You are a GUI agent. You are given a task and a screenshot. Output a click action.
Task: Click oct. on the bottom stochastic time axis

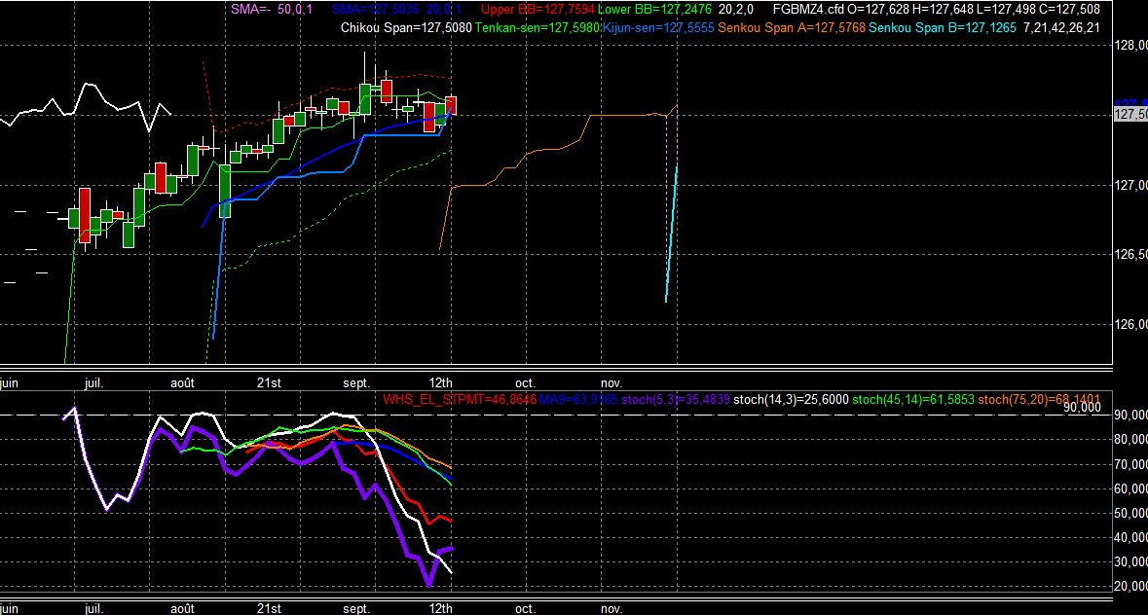point(525,608)
